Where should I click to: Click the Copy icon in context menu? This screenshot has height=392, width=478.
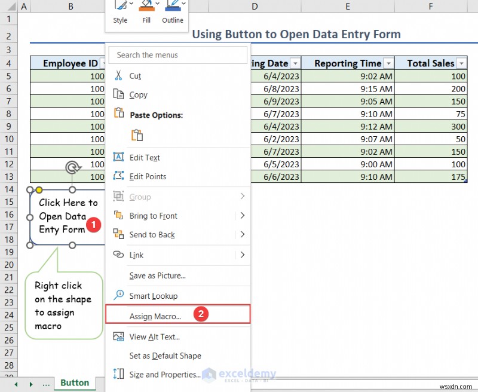tap(118, 94)
